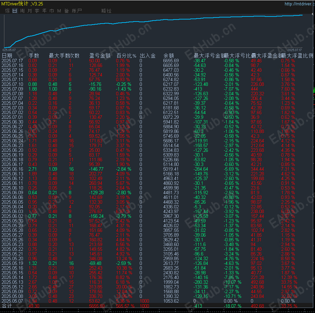315x313 pixels.
Task: Select the 2025.06.02 date row
Action: [x=12, y=216]
